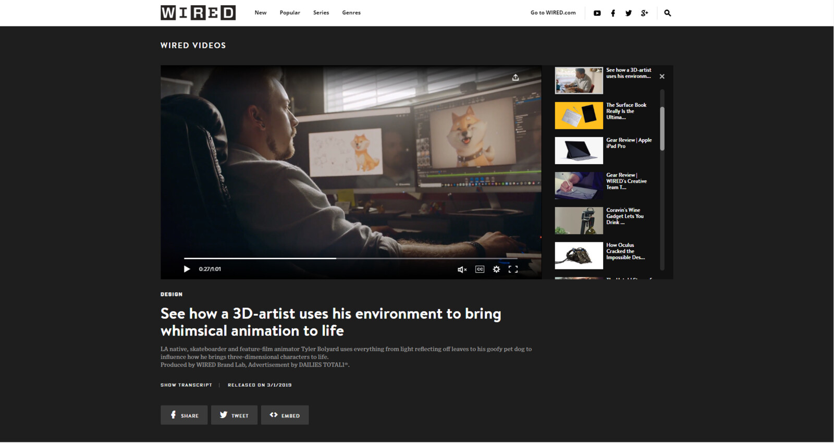Viewport: 834px width, 443px height.
Task: Open the Popular menu item
Action: pyautogui.click(x=290, y=13)
